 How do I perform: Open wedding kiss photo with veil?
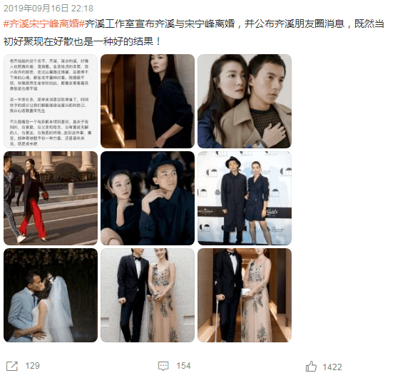(x=51, y=295)
